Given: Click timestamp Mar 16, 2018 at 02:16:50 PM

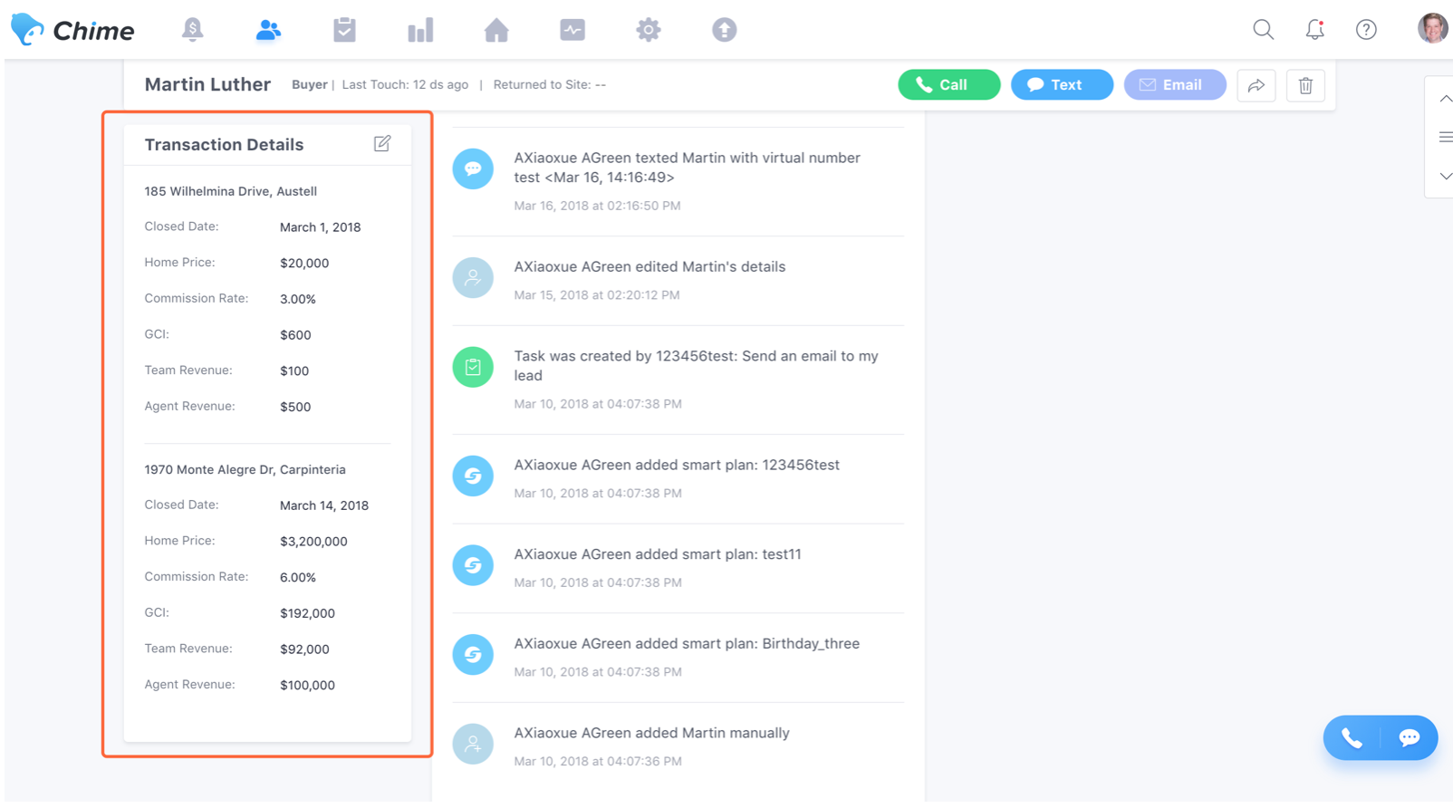Looking at the screenshot, I should click(597, 206).
